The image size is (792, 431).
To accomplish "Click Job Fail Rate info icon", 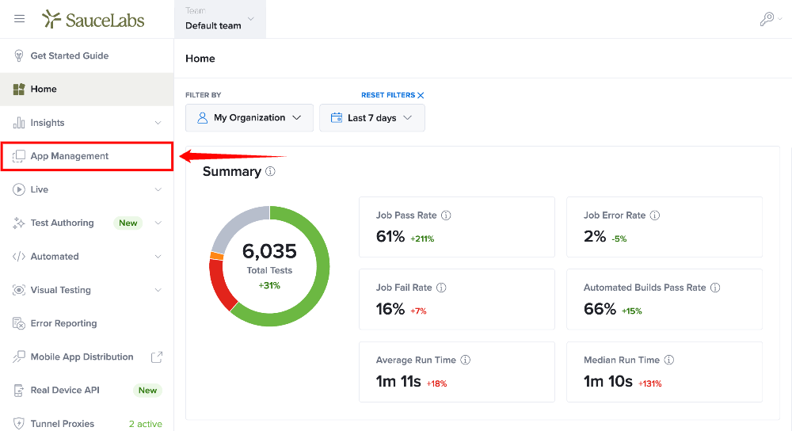I will (x=441, y=288).
